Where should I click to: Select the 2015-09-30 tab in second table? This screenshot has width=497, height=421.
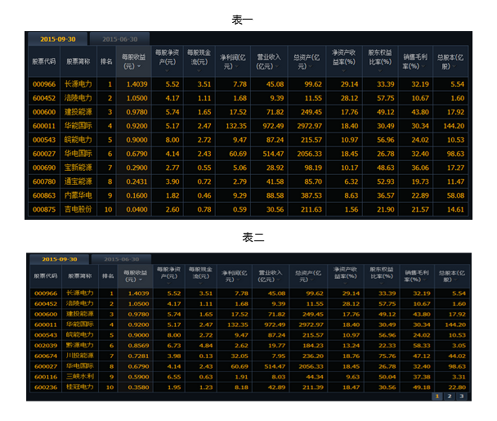coord(58,258)
